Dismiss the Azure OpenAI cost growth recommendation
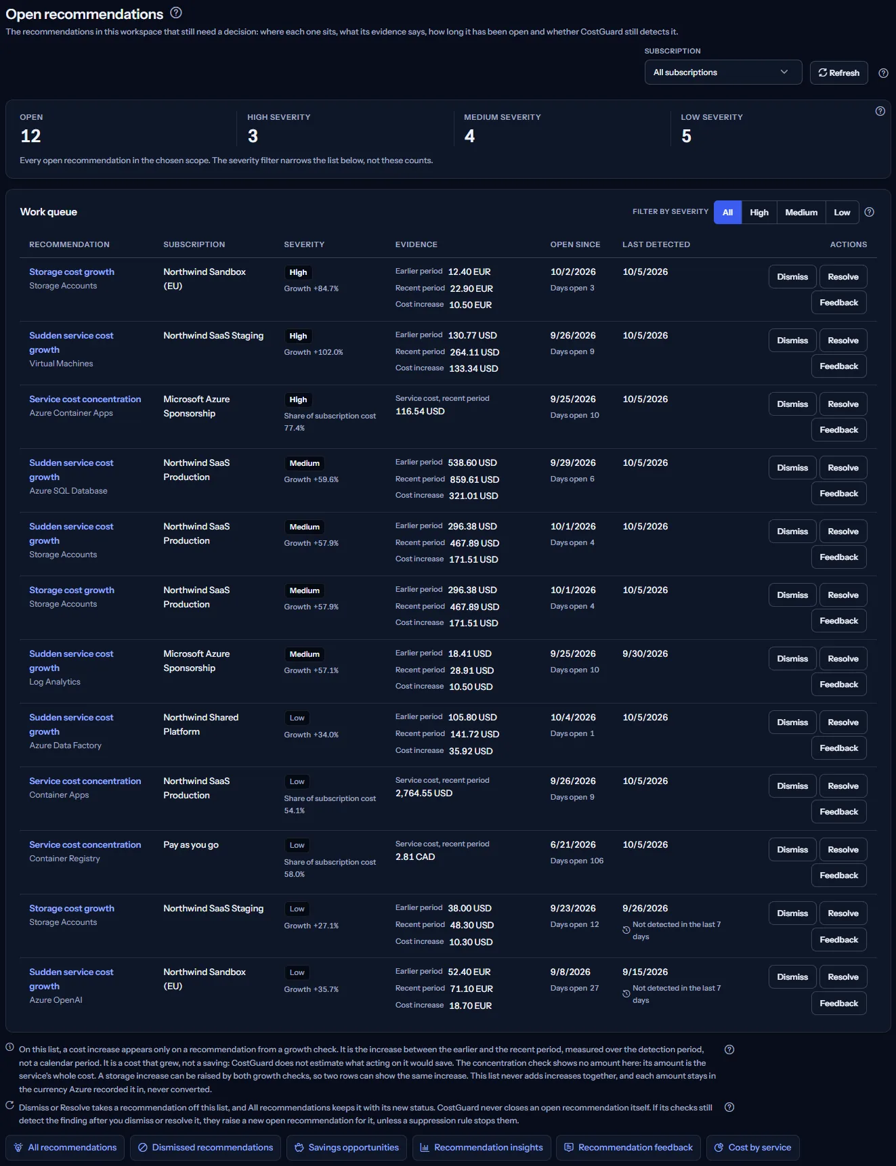 click(792, 977)
